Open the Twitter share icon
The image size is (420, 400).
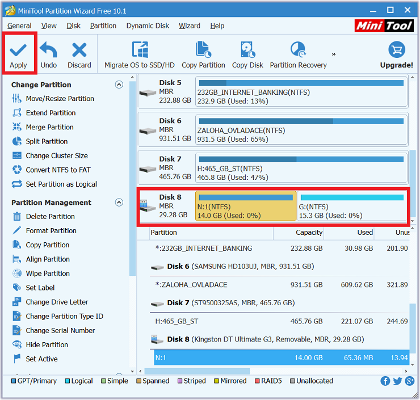[x=397, y=381]
